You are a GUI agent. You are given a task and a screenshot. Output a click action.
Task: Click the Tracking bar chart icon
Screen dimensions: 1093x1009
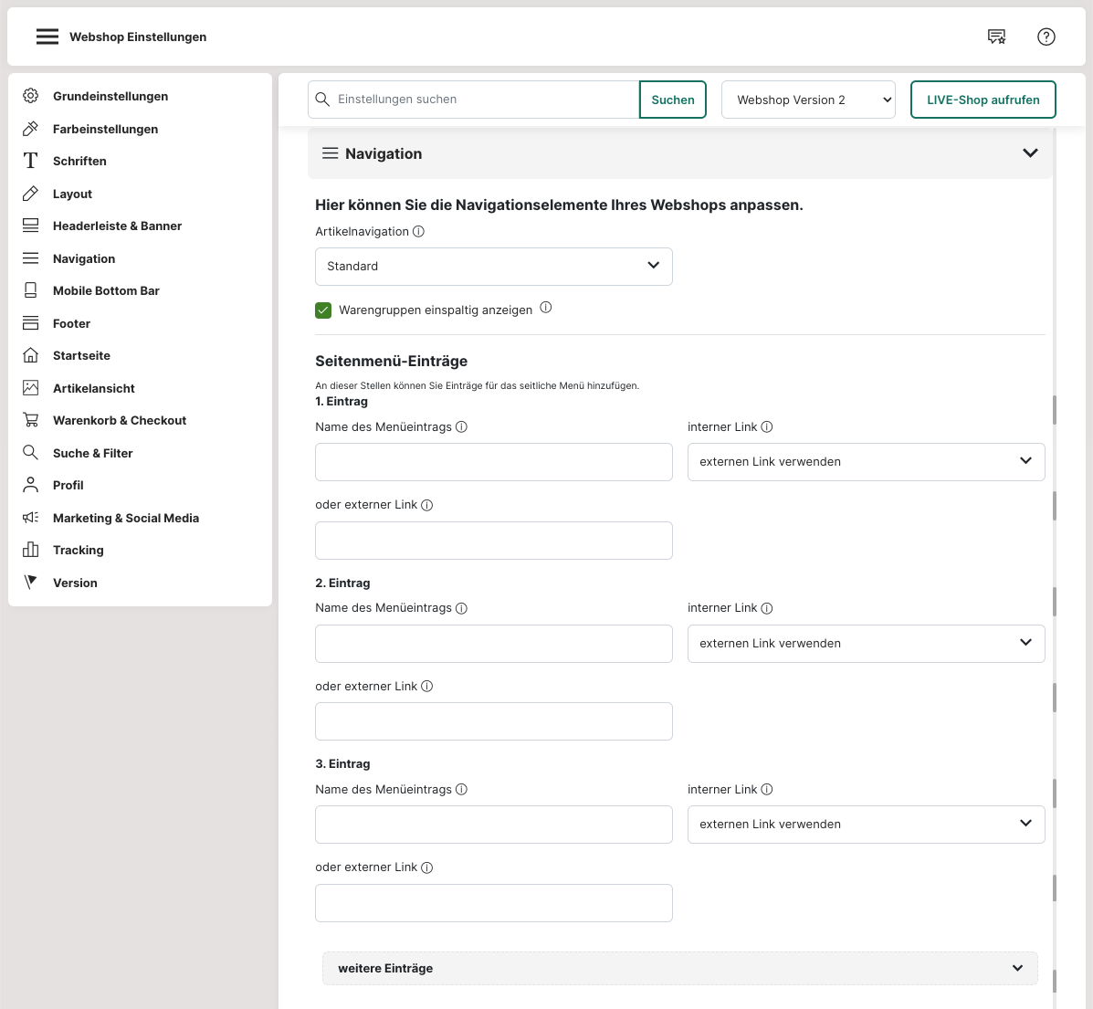point(31,550)
